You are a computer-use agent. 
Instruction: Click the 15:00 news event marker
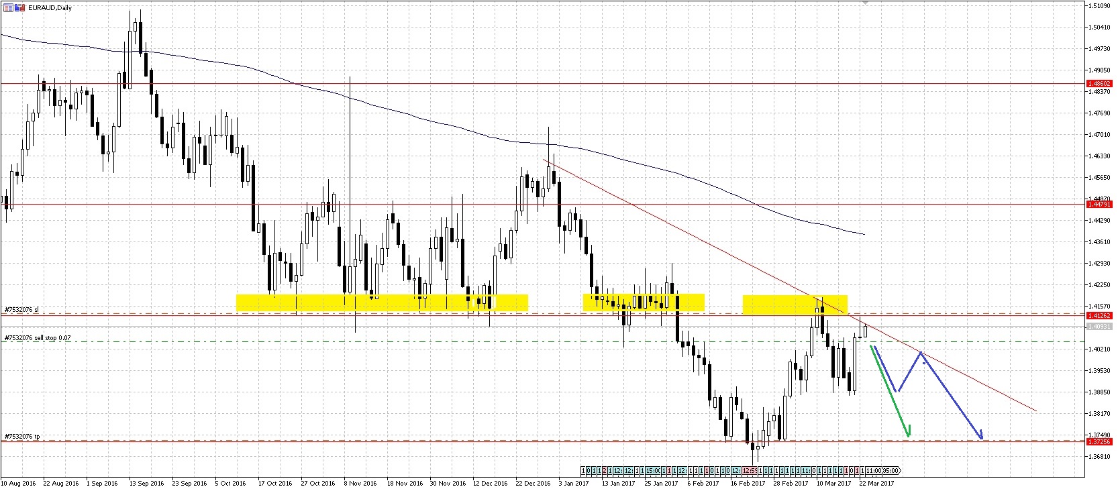coord(653,470)
